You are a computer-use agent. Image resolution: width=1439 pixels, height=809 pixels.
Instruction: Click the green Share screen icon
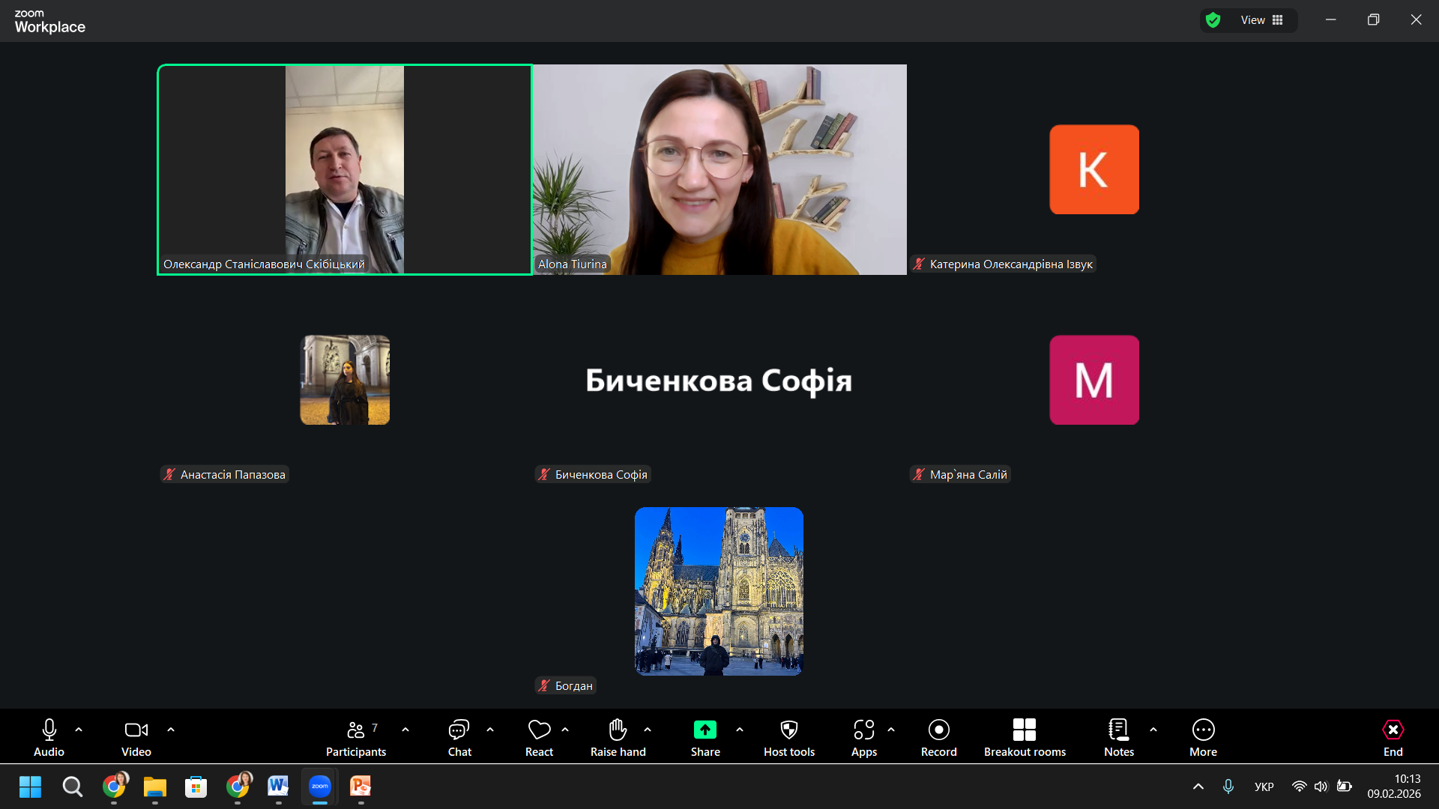[705, 730]
